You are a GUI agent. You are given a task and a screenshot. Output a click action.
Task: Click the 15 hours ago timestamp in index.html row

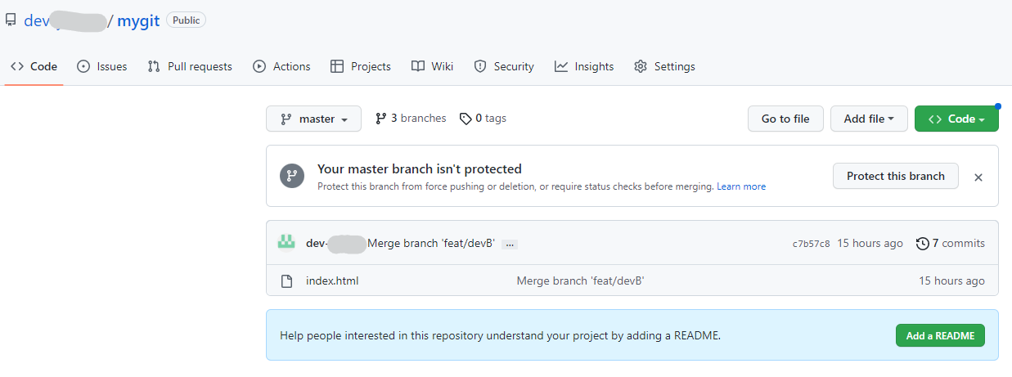pos(951,281)
